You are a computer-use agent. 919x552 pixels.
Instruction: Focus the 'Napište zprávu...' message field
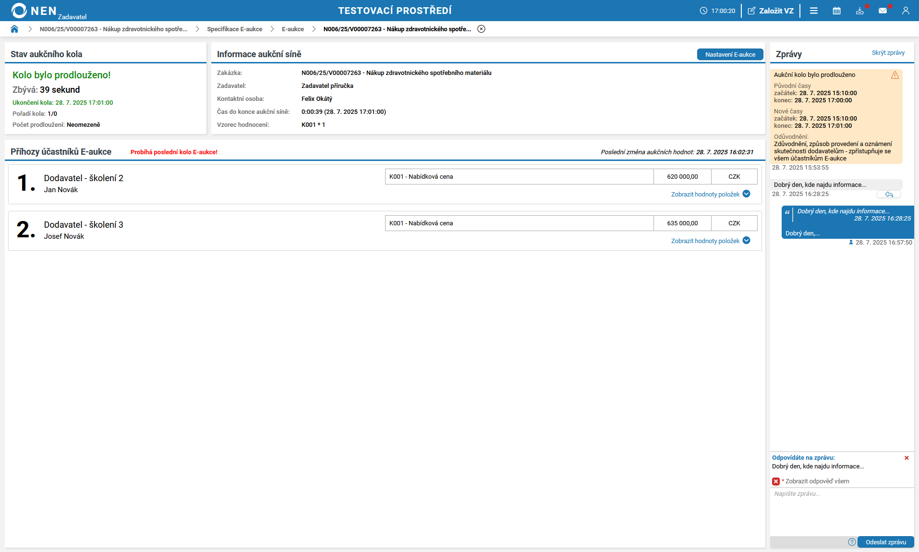pyautogui.click(x=841, y=512)
